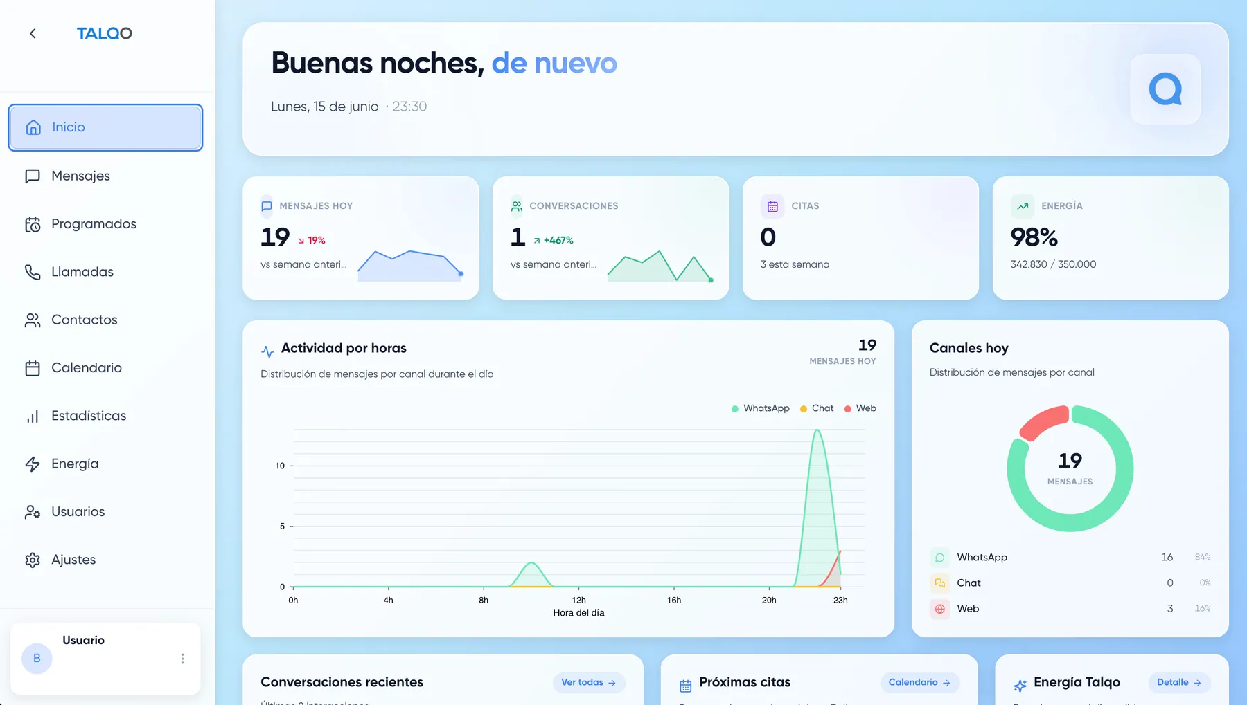Screen dimensions: 1247x705
Task: Click the Llamadas phone sidebar icon
Action: (33, 272)
